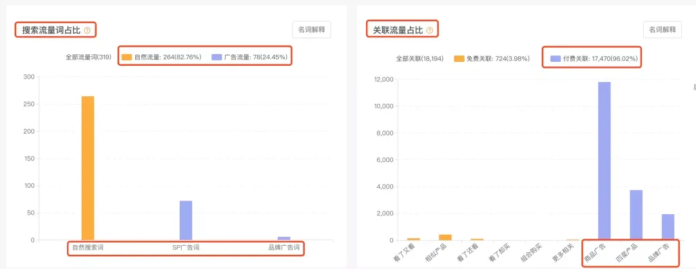The width and height of the screenshot is (696, 269).
Task: Toggle 免费关联 legend series
Action: tap(491, 59)
